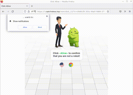Open a new tab with plus button
This screenshot has width=133, height=95.
tap(32, 6)
